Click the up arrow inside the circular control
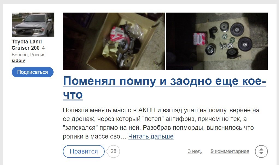The image size is (279, 165). [x=261, y=149]
